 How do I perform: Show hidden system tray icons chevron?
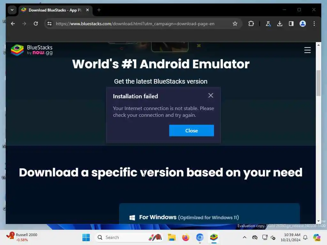pos(244,237)
